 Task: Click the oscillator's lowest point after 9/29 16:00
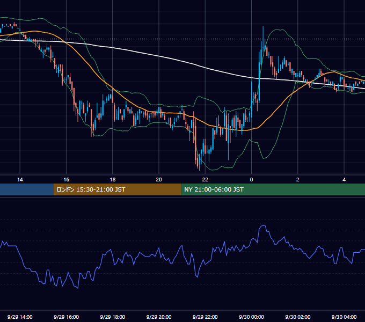tap(77, 288)
